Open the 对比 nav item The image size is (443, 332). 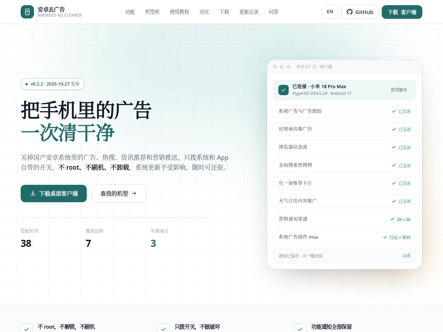click(x=205, y=12)
